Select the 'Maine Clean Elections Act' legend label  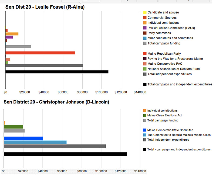tap(164, 115)
